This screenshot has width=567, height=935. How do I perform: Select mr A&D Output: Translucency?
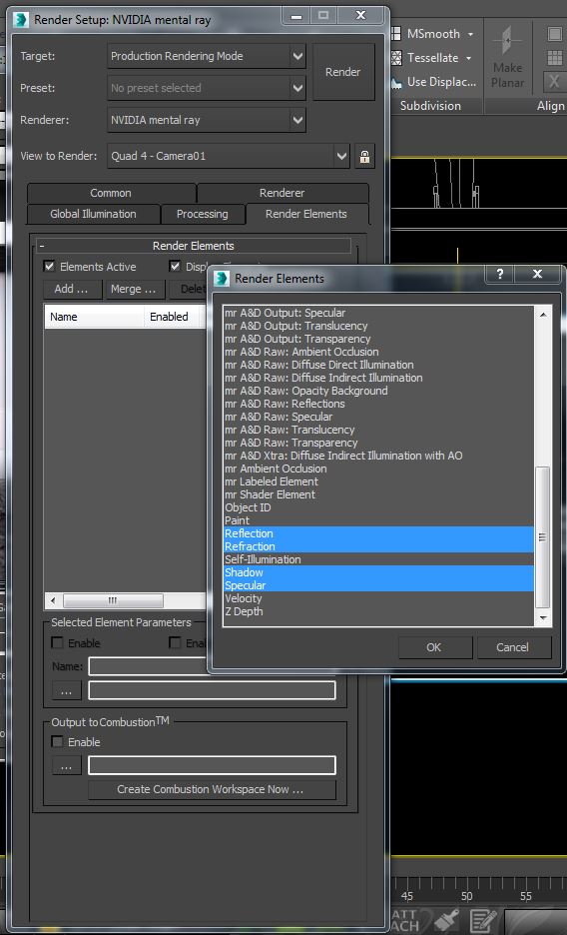tap(378, 327)
